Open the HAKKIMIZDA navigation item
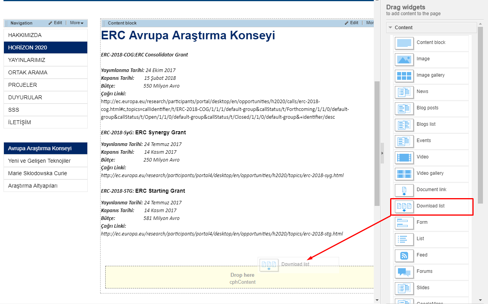The height and width of the screenshot is (304, 488). [46, 35]
